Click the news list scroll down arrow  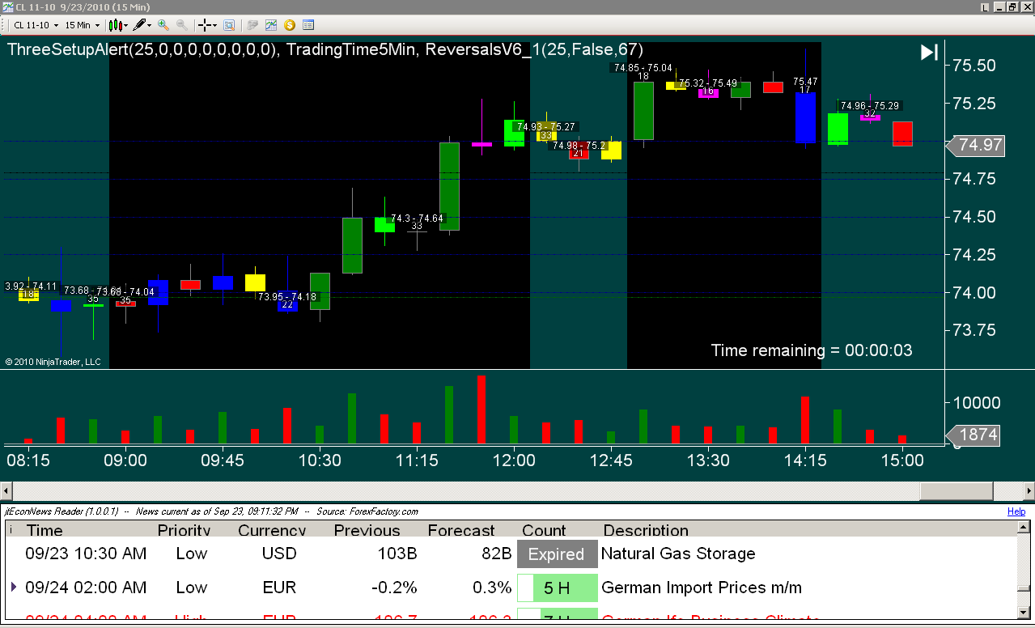pos(1024,613)
